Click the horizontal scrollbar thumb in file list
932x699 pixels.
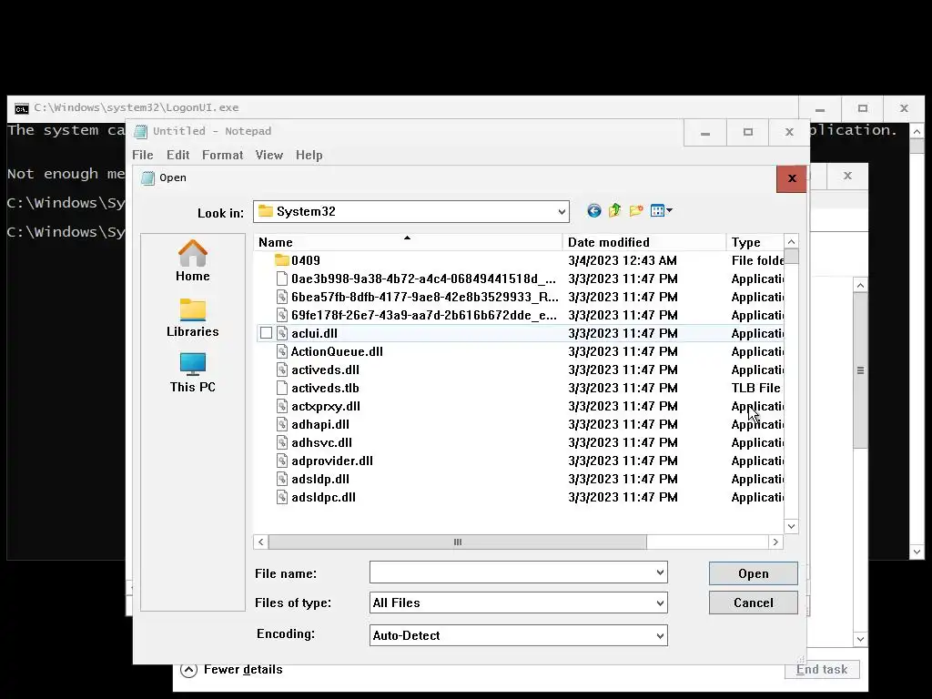[x=457, y=542]
